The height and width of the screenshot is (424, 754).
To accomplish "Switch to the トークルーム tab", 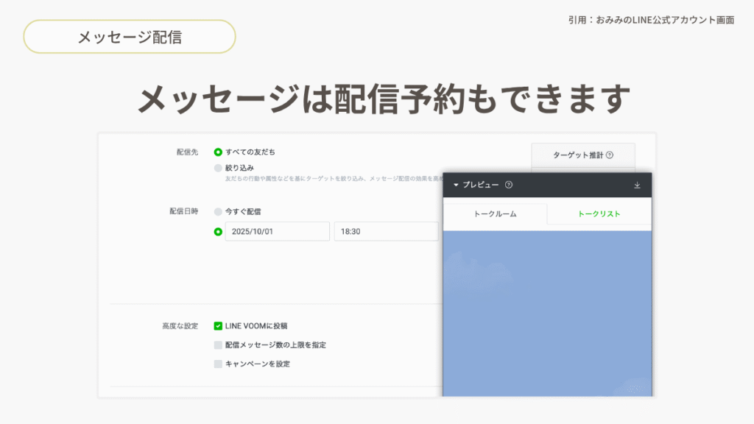I will tap(495, 214).
